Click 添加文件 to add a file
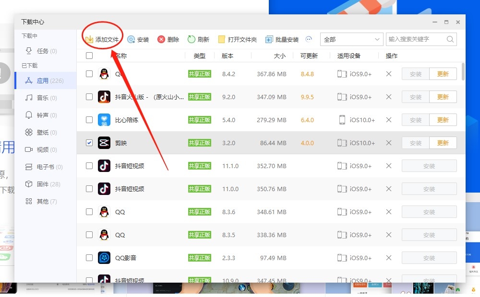This screenshot has height=297, width=480. tap(102, 39)
